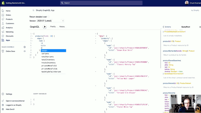The image size is (201, 113).
Task: Click the Orders icon in sidebar
Action: click(3, 15)
